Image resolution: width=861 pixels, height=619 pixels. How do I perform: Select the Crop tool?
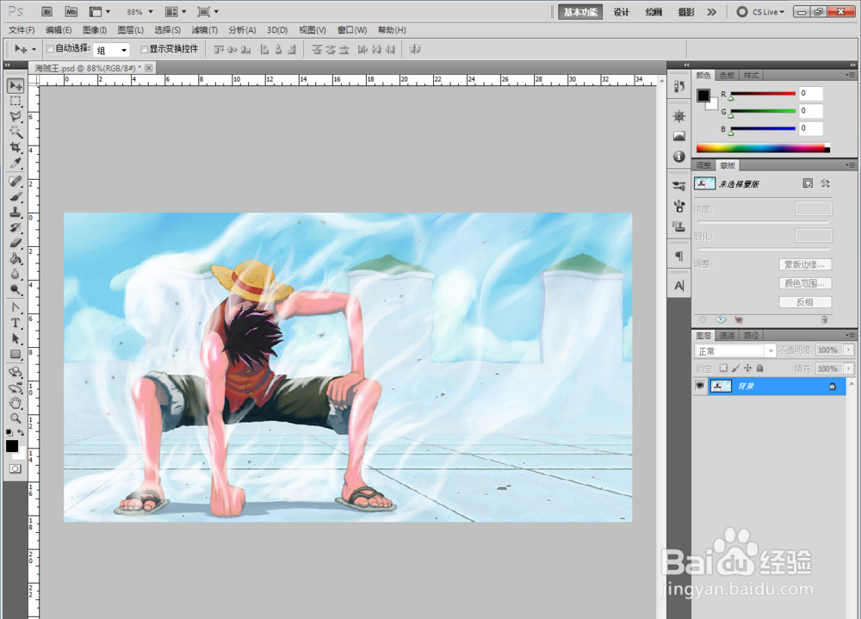[15, 147]
